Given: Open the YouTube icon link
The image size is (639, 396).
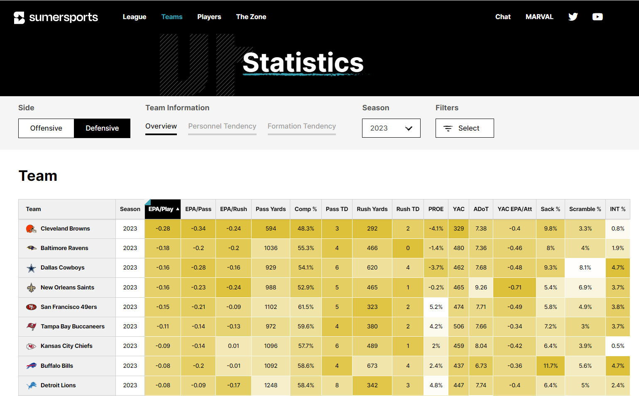Looking at the screenshot, I should (x=597, y=17).
